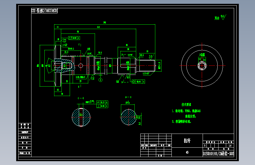Click the symmetry tolerance row 0.10 in C—C view
This screenshot has width=255, height=165.
tap(102, 102)
